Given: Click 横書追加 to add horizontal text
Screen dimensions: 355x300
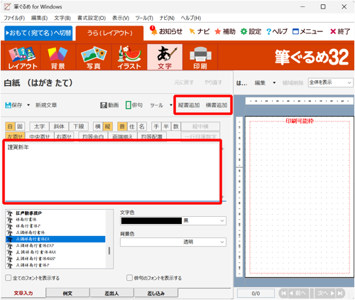Looking at the screenshot, I should click(217, 105).
